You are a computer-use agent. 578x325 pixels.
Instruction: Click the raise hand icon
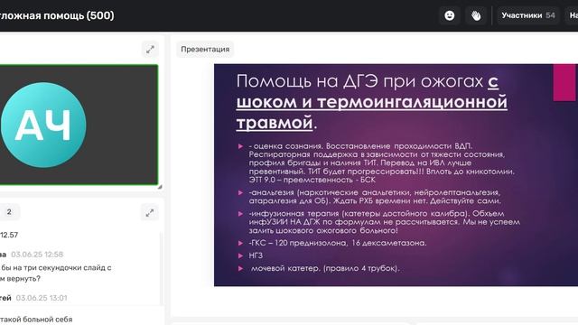(x=476, y=15)
